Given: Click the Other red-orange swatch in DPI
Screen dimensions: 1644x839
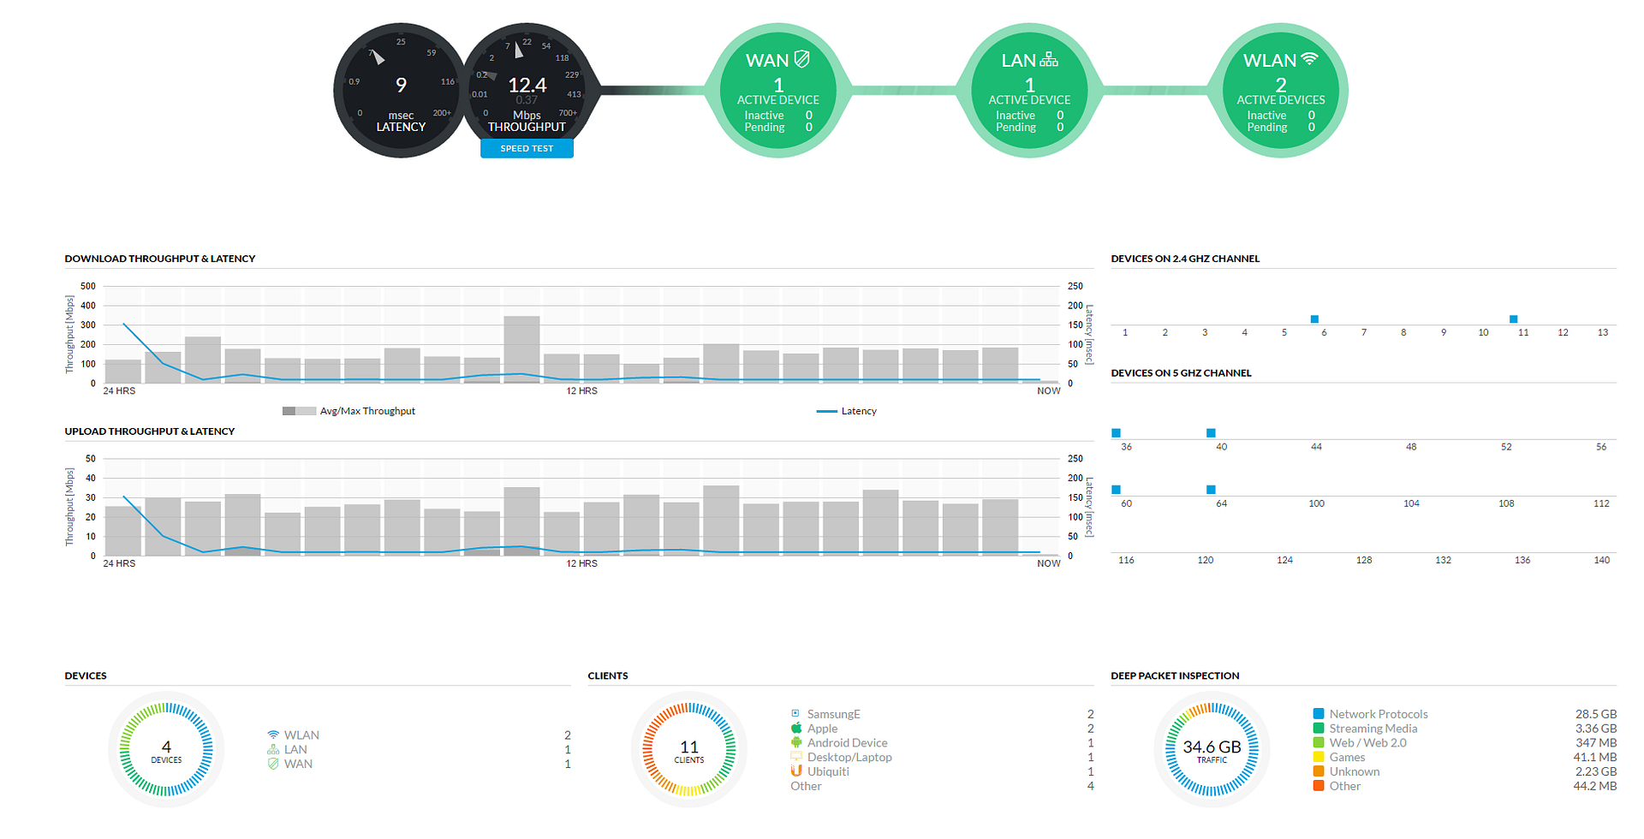Looking at the screenshot, I should coord(1319,785).
